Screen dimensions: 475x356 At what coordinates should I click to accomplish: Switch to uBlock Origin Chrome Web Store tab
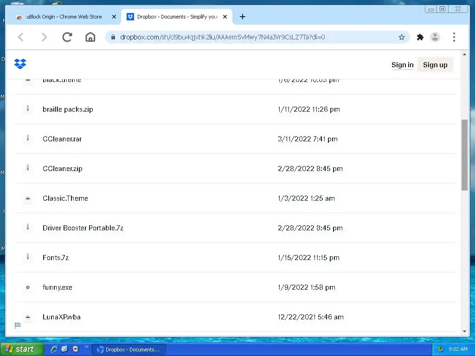[x=64, y=17]
